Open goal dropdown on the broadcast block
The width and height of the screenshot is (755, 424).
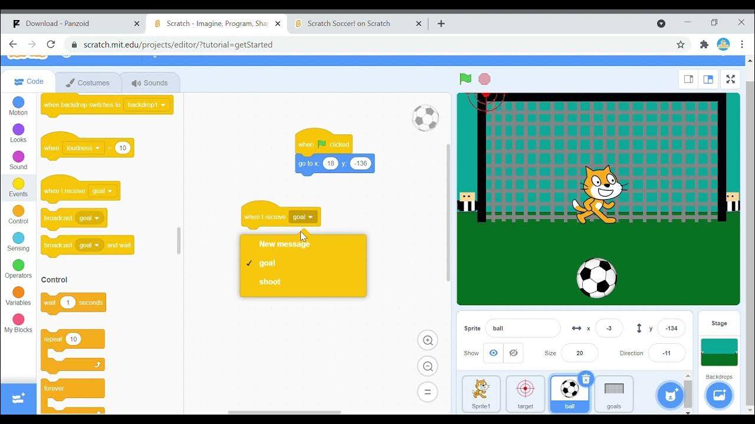(90, 218)
